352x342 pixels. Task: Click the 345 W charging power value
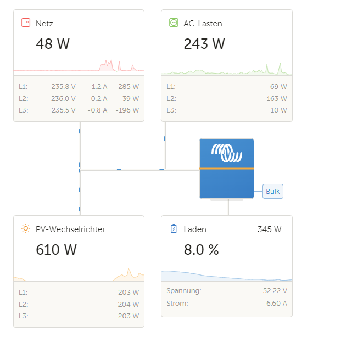[x=270, y=229]
